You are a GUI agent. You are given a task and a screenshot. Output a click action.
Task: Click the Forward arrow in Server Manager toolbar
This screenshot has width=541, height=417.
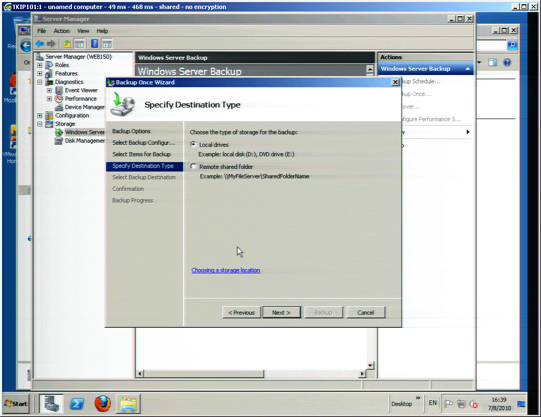51,44
